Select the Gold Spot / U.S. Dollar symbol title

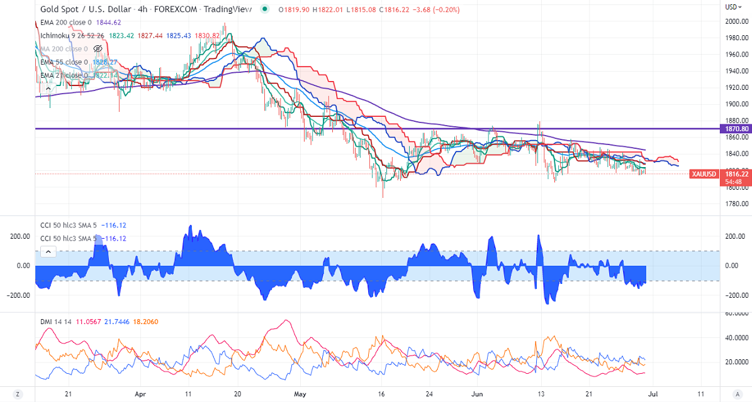point(86,9)
